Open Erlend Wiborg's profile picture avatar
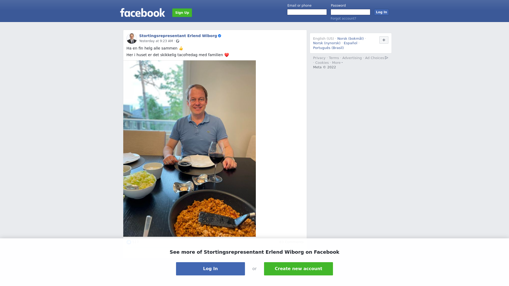The width and height of the screenshot is (509, 286). (132, 38)
